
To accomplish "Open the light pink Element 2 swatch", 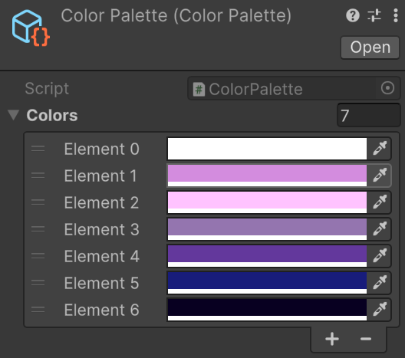I will coord(267,202).
